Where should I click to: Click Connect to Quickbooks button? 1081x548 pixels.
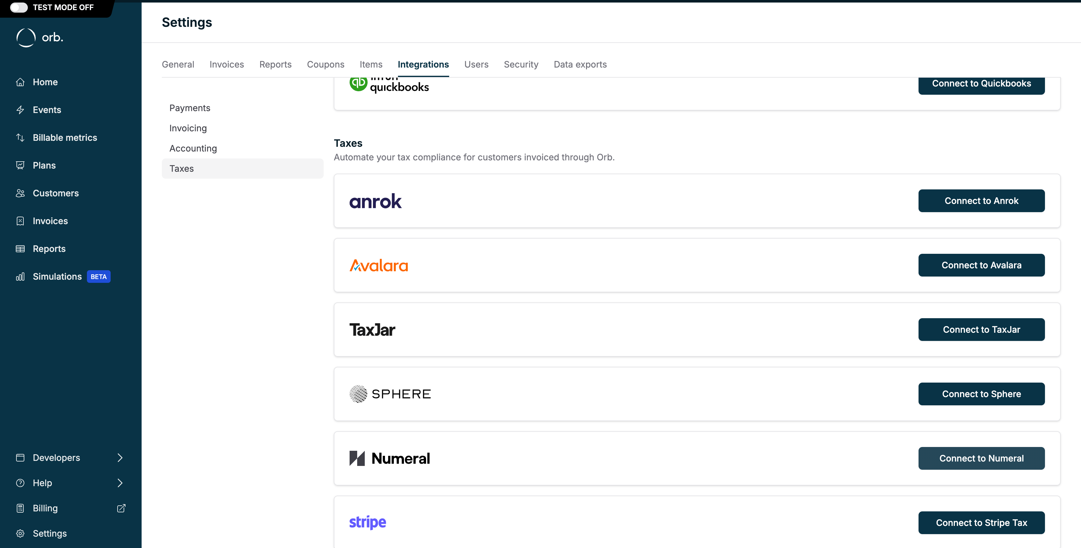pos(981,86)
